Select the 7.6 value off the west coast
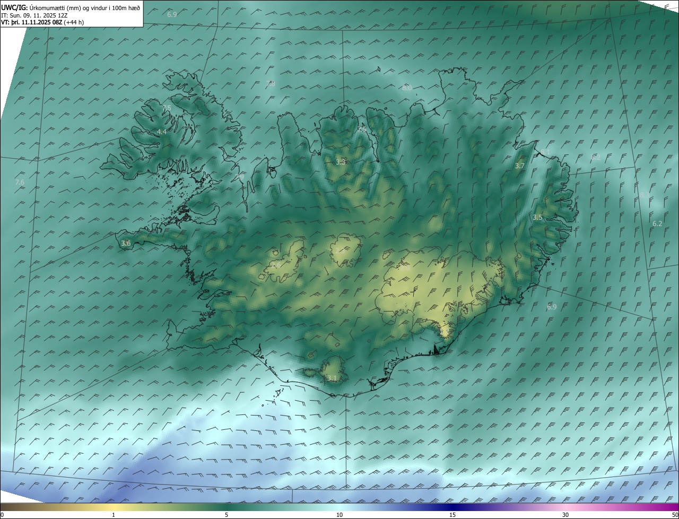The height and width of the screenshot is (519, 679). point(20,182)
